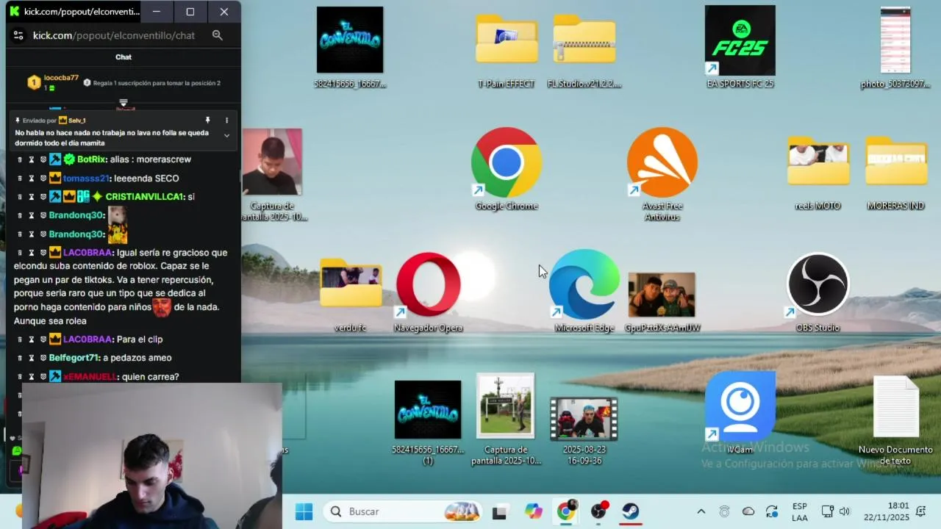Open BotRix username in chat
Screen dimensions: 941x529
[x=91, y=159]
